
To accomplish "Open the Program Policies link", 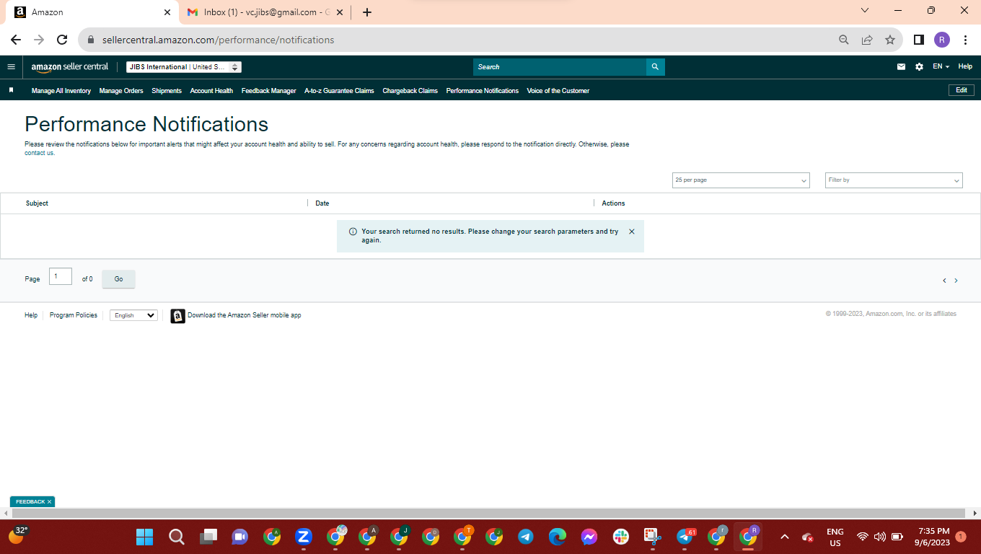I will click(74, 315).
